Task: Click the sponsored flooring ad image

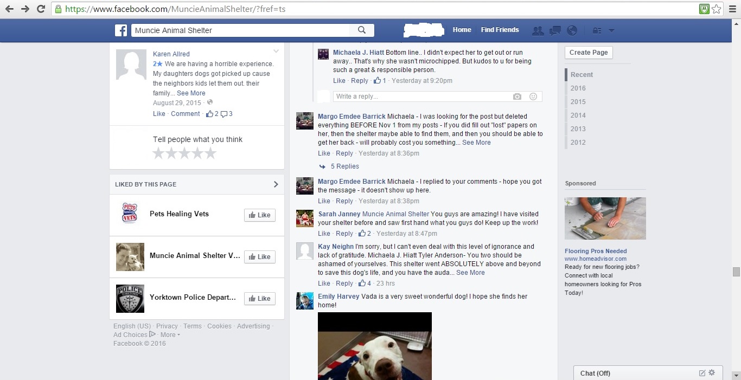Action: pos(605,218)
